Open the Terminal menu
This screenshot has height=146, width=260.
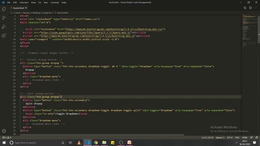click(x=54, y=2)
